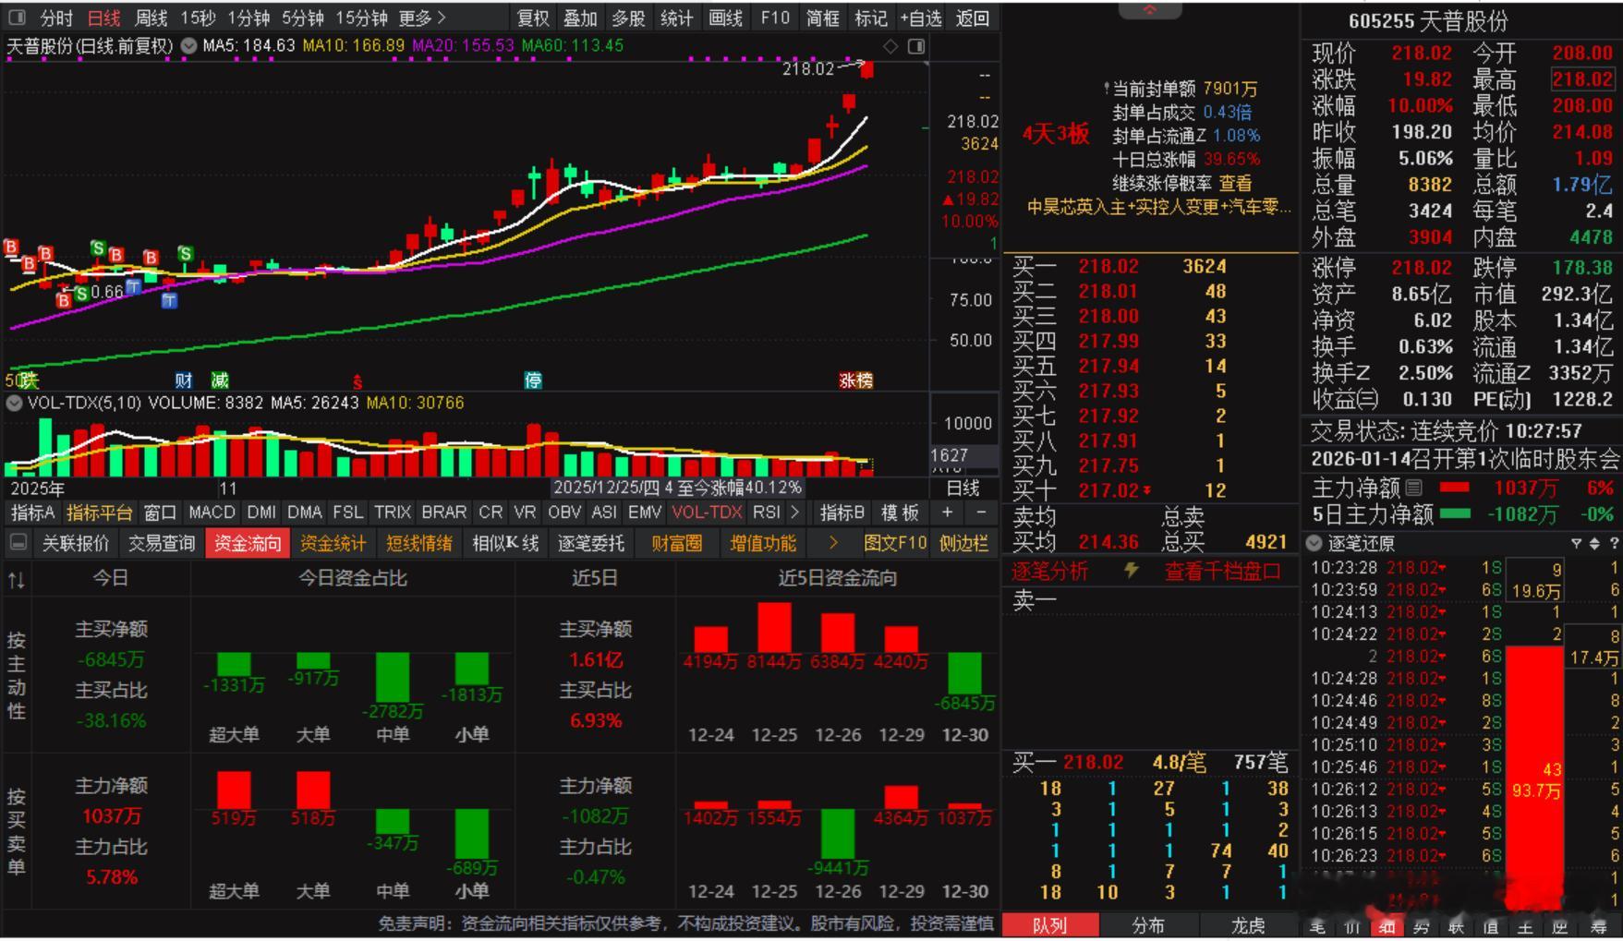Collapse the 逐笔还原 panel via its chevron

pyautogui.click(x=1314, y=543)
